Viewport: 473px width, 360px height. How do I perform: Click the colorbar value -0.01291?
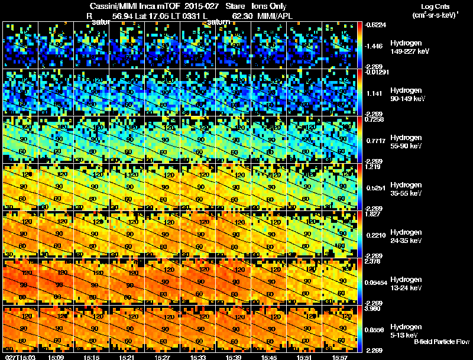coord(377,72)
